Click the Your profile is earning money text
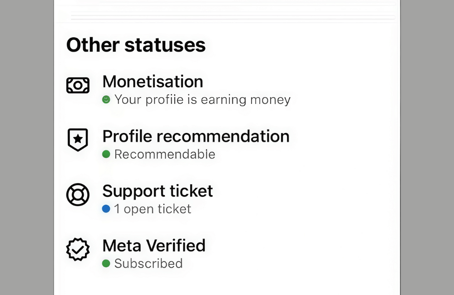The image size is (454, 295). click(203, 99)
